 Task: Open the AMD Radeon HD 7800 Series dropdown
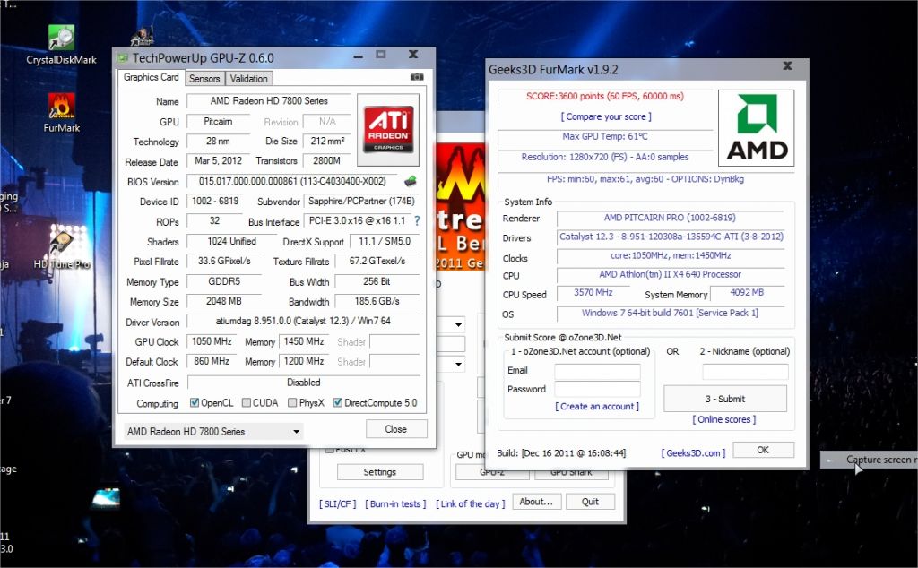click(x=213, y=431)
